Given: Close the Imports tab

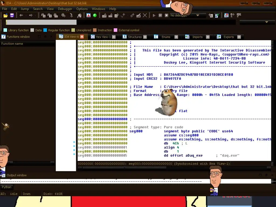Looking at the screenshot, I should coord(208,37).
